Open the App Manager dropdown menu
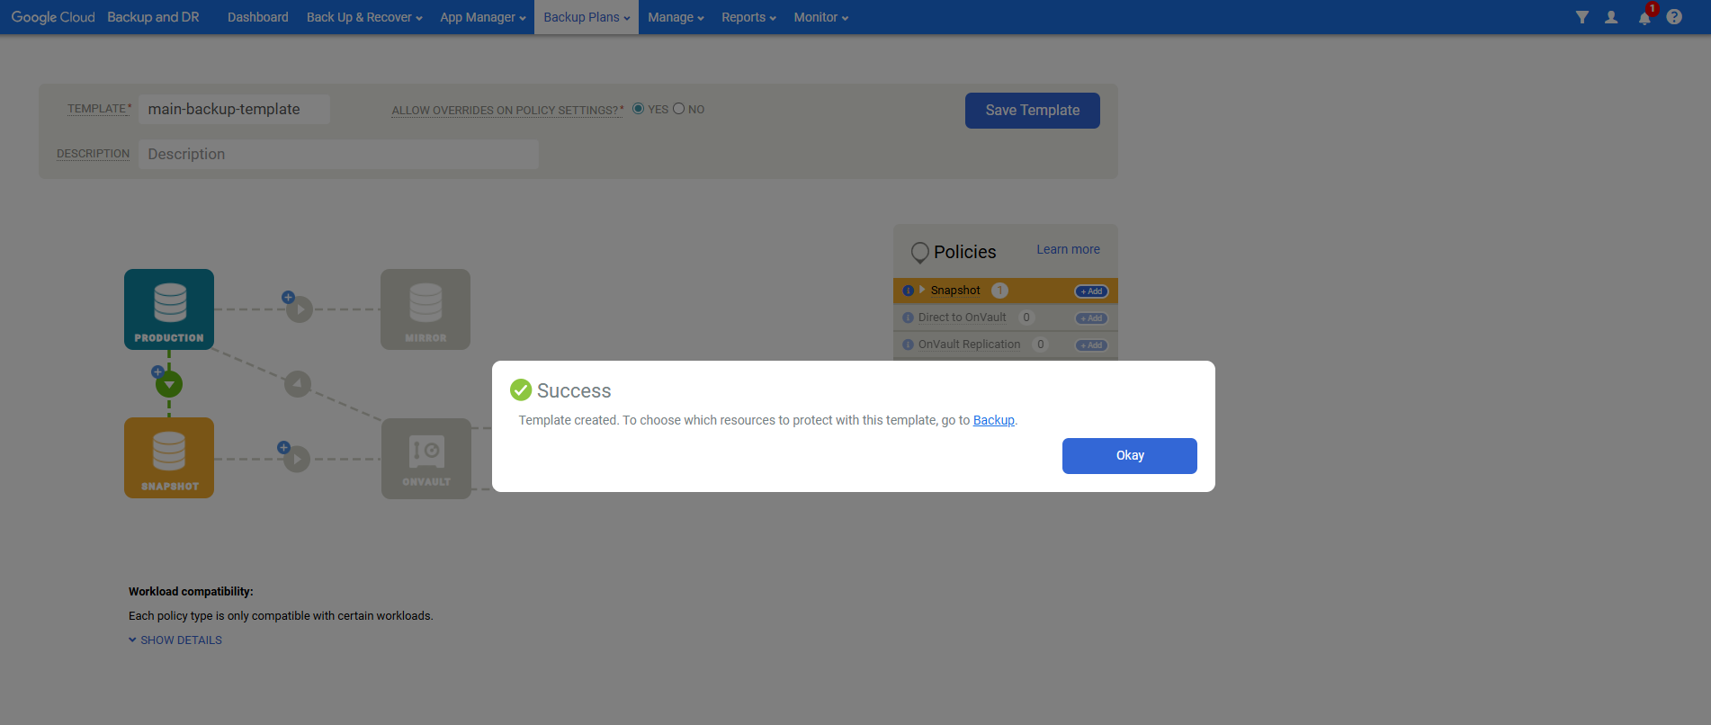This screenshot has width=1711, height=725. tap(483, 17)
